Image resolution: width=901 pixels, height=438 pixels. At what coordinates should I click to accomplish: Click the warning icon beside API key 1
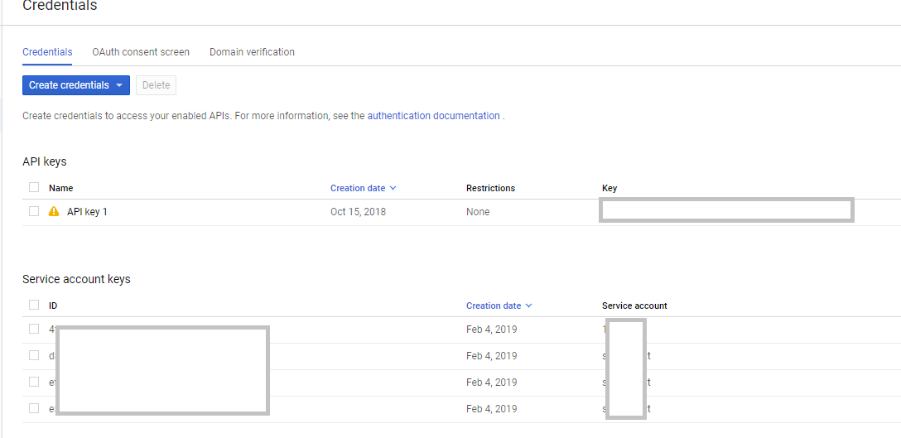(x=54, y=211)
